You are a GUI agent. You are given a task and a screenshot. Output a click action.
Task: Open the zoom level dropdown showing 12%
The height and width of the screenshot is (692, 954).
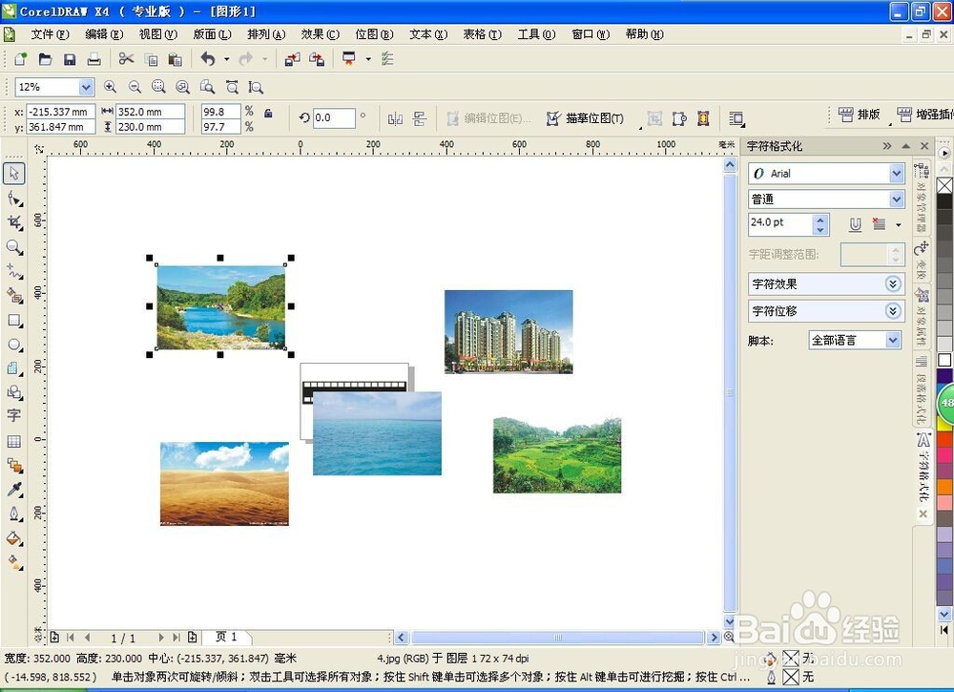coord(87,87)
